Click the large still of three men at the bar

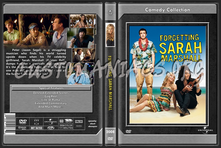pyautogui.click(x=35, y=31)
